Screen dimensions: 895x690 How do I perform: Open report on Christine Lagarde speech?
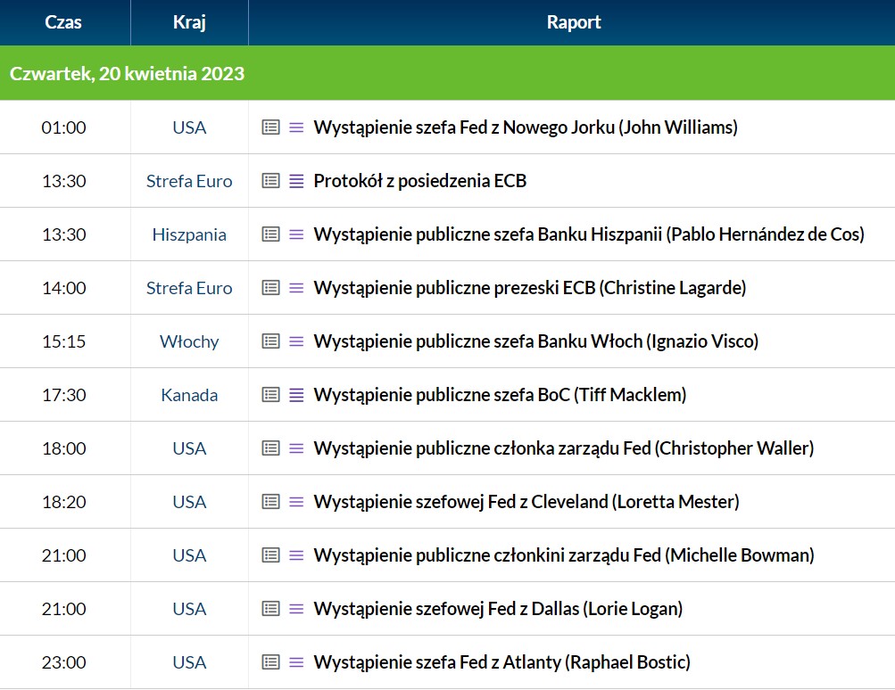(x=530, y=288)
